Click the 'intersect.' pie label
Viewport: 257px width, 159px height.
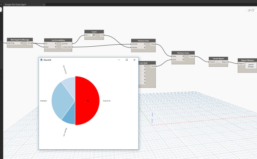point(44,101)
